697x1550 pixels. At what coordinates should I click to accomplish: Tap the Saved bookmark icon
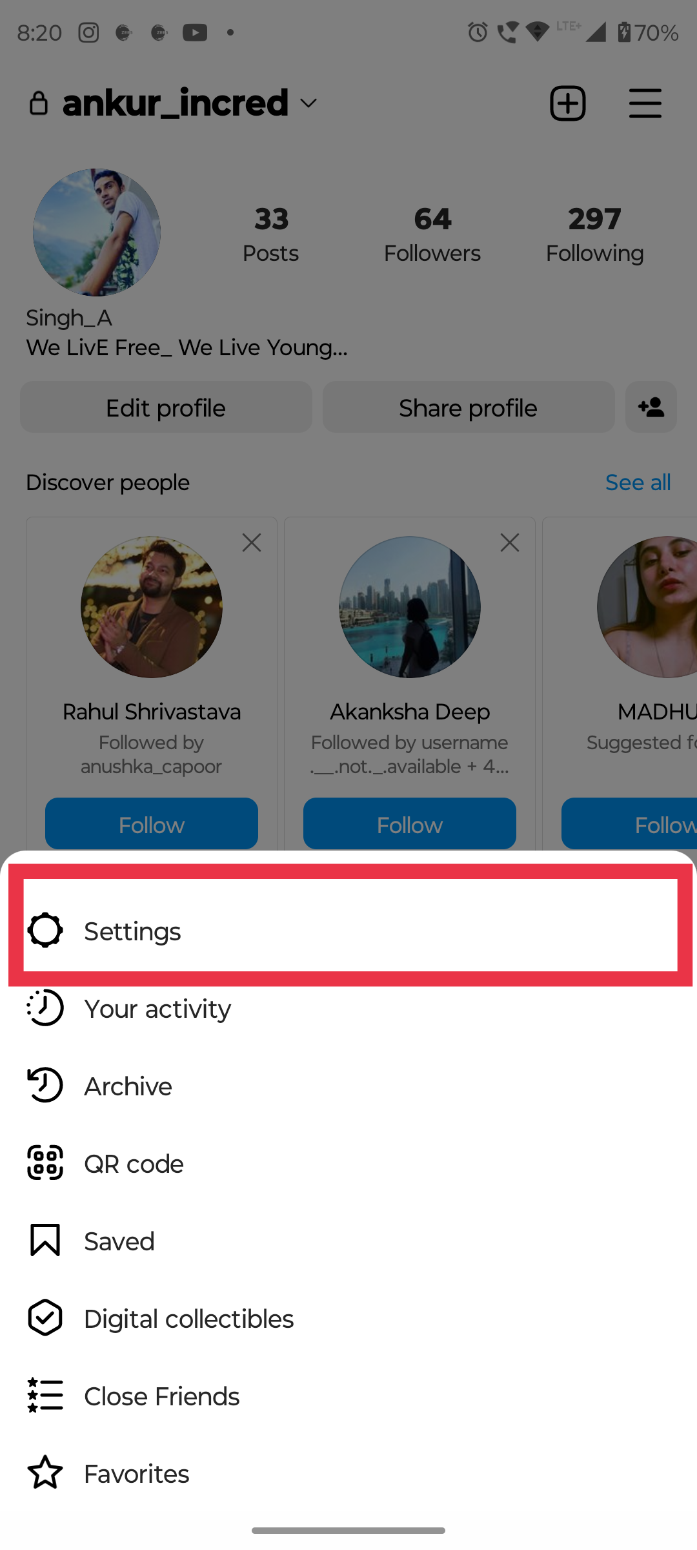tap(45, 1240)
